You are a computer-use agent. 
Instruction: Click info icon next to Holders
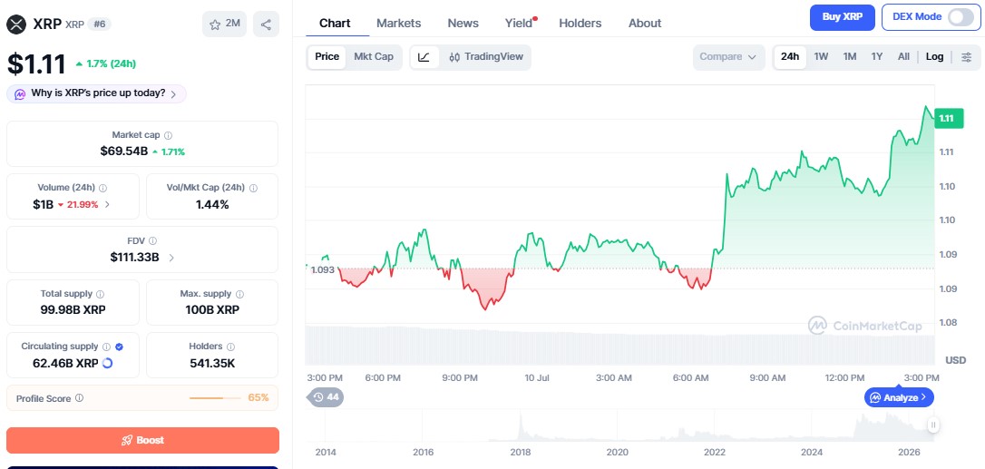(230, 347)
